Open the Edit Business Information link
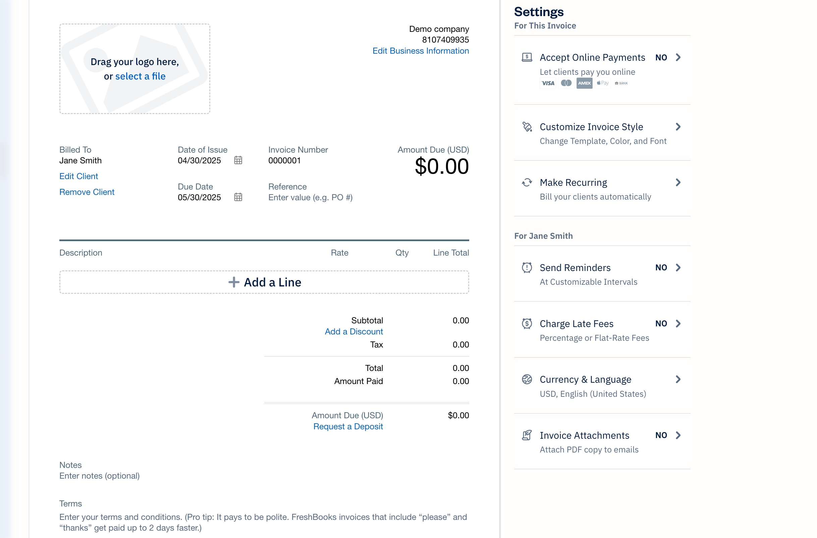This screenshot has height=538, width=817. (421, 50)
